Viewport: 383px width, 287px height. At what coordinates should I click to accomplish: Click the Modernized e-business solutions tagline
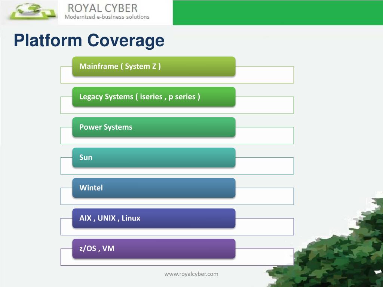coord(107,17)
